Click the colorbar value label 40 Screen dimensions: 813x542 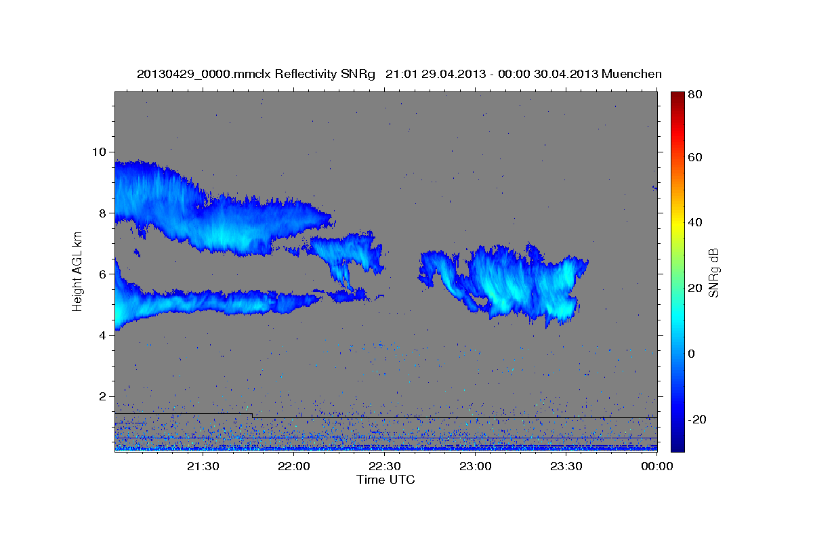click(695, 222)
